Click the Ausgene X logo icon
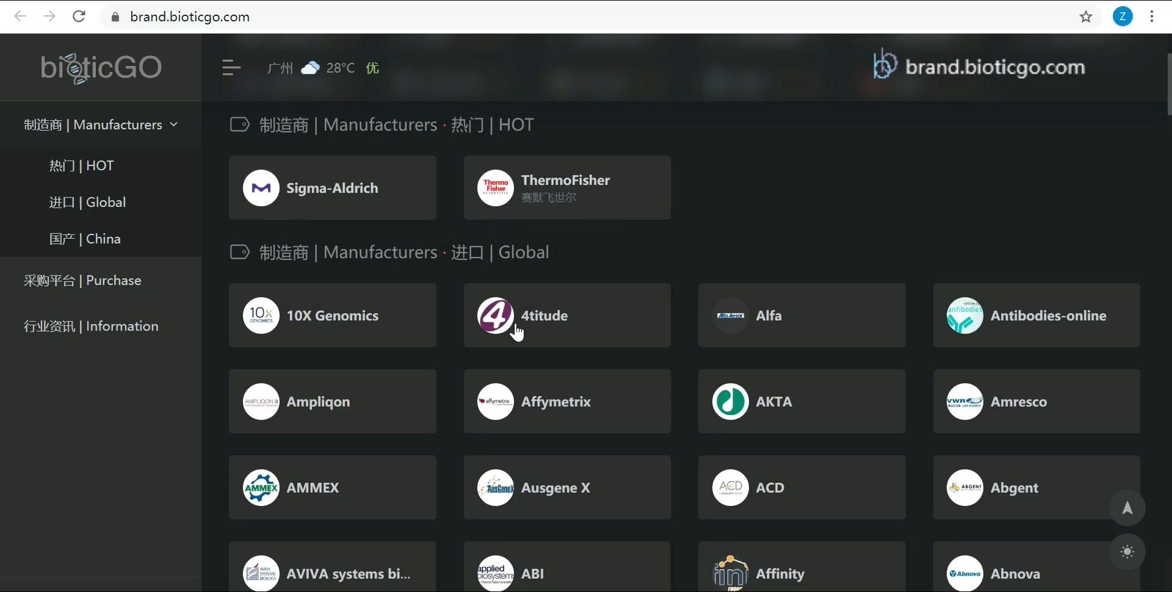 click(496, 488)
